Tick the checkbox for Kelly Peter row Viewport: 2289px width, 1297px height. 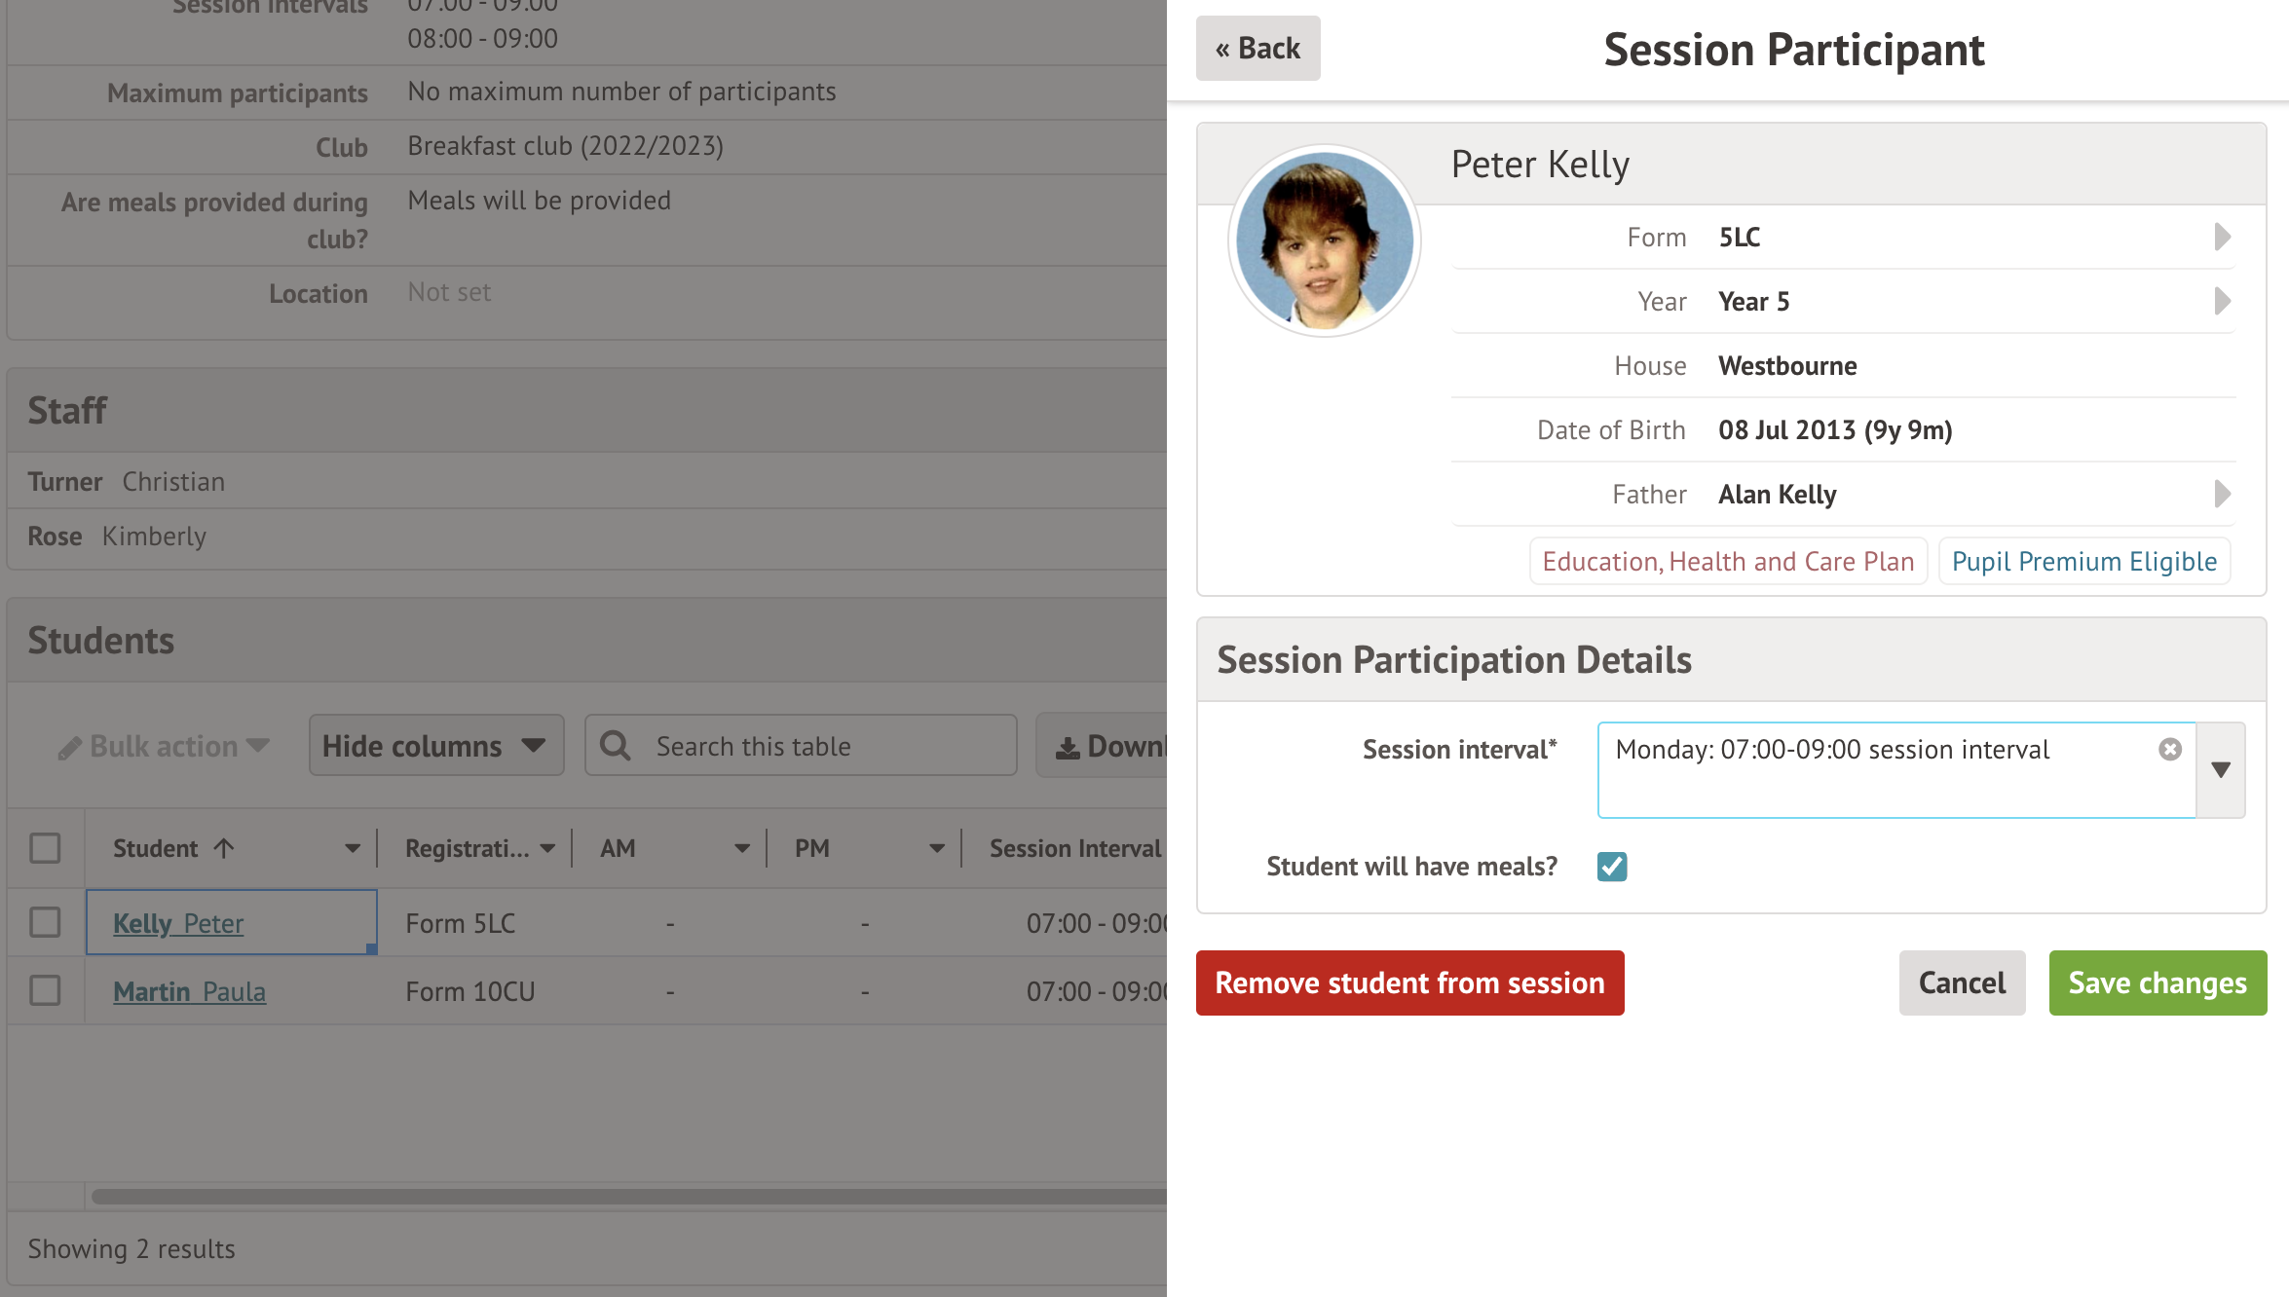point(45,922)
